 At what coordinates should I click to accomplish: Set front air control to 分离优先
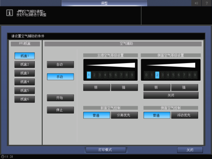(x=124, y=115)
